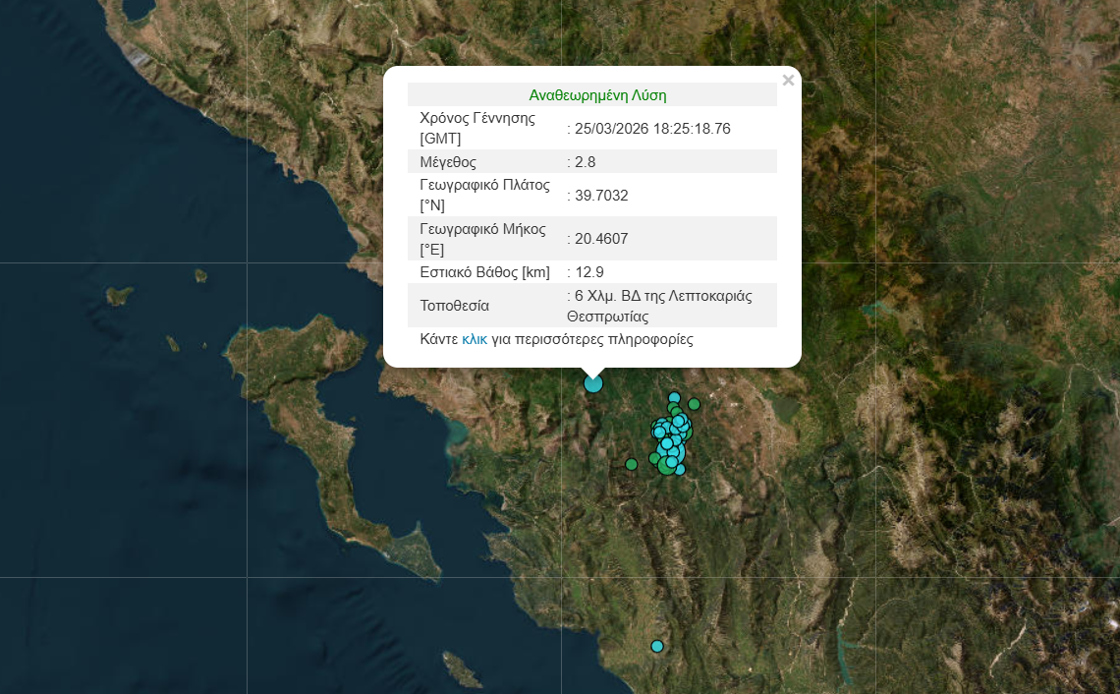Select isolated green marker right of cluster top
This screenshot has height=694, width=1120.
coord(695,404)
